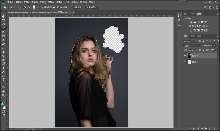220x131 pixels.
Task: Click the lock all icon in Layers panel
Action: point(204,50)
